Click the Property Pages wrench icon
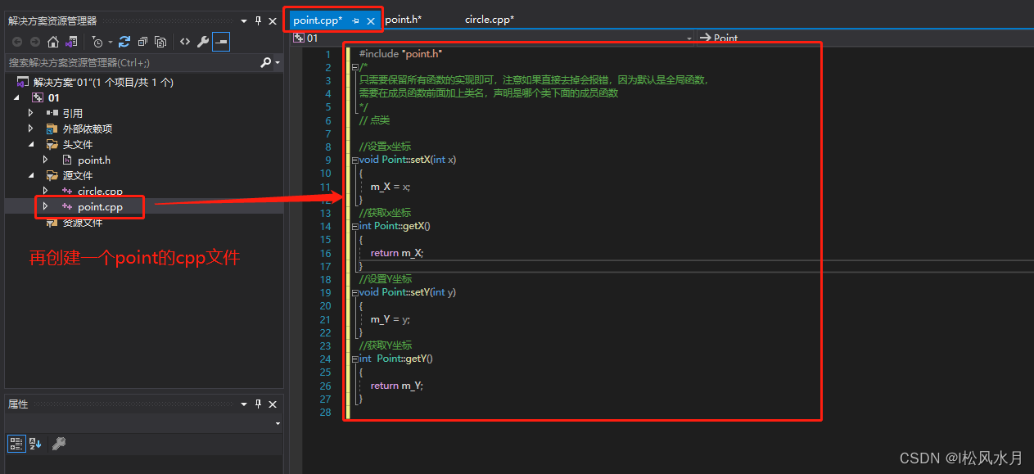 (x=58, y=444)
